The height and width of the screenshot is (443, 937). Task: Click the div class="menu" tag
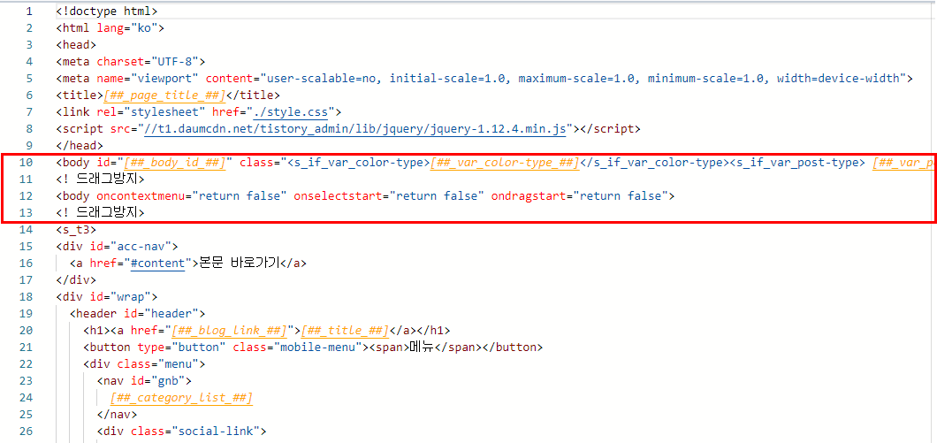coord(144,363)
